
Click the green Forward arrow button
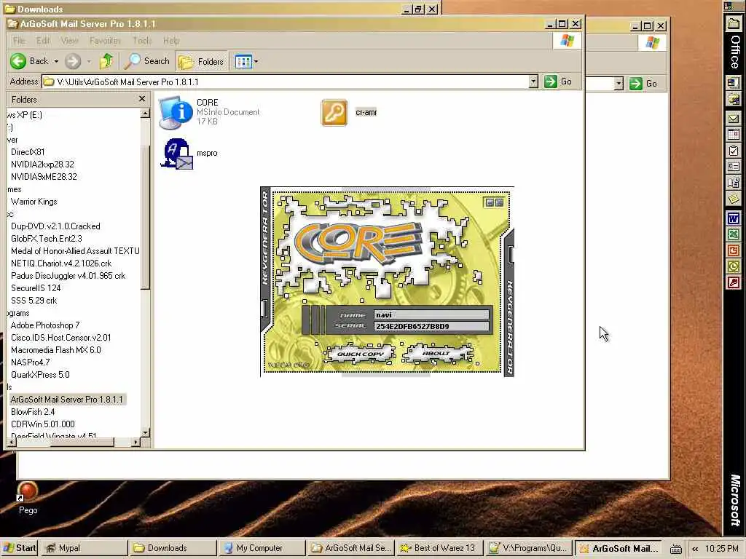tap(73, 61)
